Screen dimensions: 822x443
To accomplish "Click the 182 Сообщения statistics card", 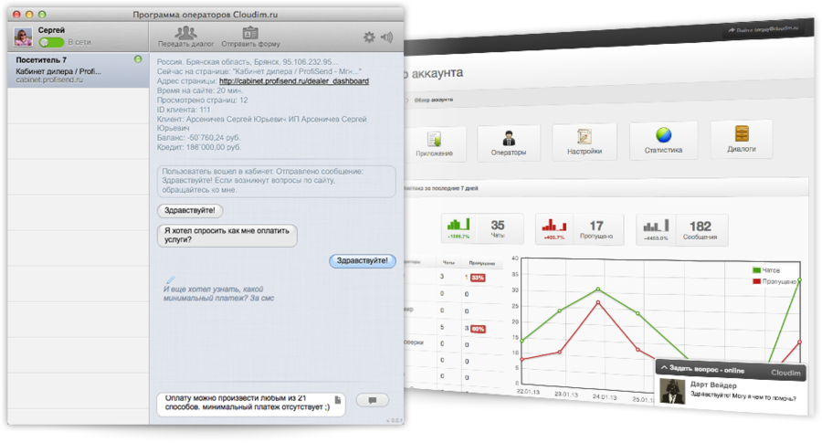I will pos(682,229).
